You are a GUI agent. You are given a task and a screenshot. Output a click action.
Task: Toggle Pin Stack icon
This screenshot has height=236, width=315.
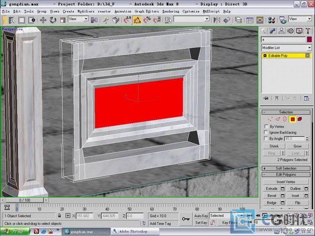(266, 98)
